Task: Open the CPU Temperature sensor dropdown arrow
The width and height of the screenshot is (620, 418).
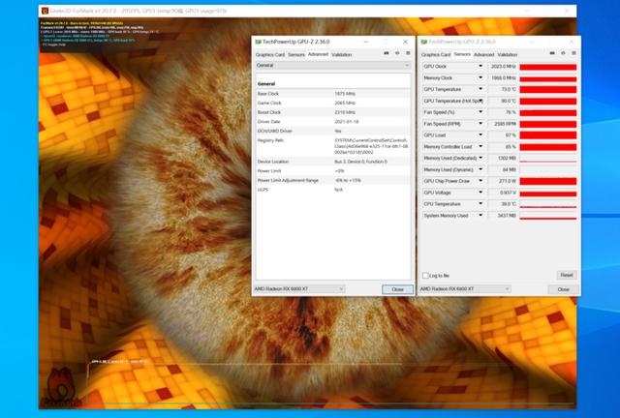Action: click(480, 204)
